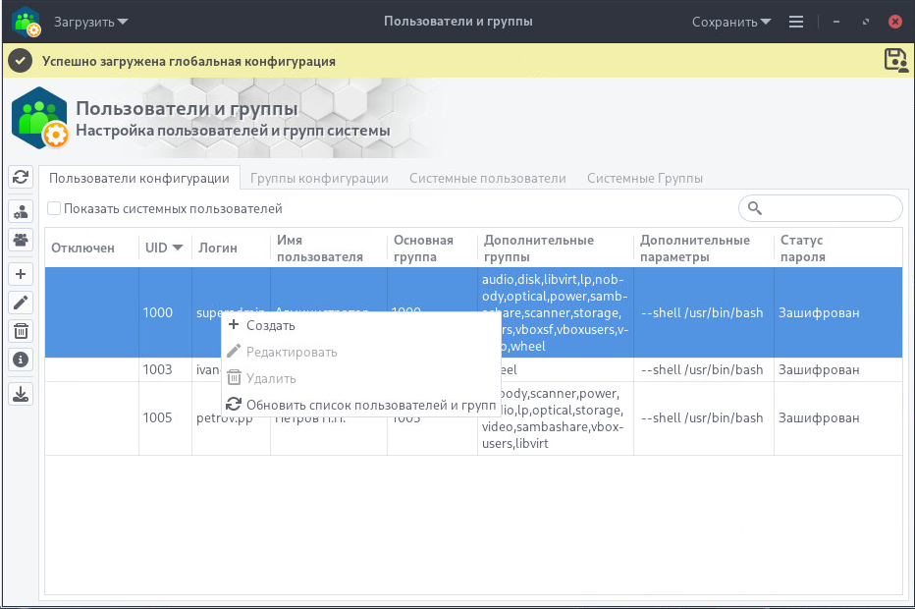Open the info icon in left sidebar

[x=21, y=360]
